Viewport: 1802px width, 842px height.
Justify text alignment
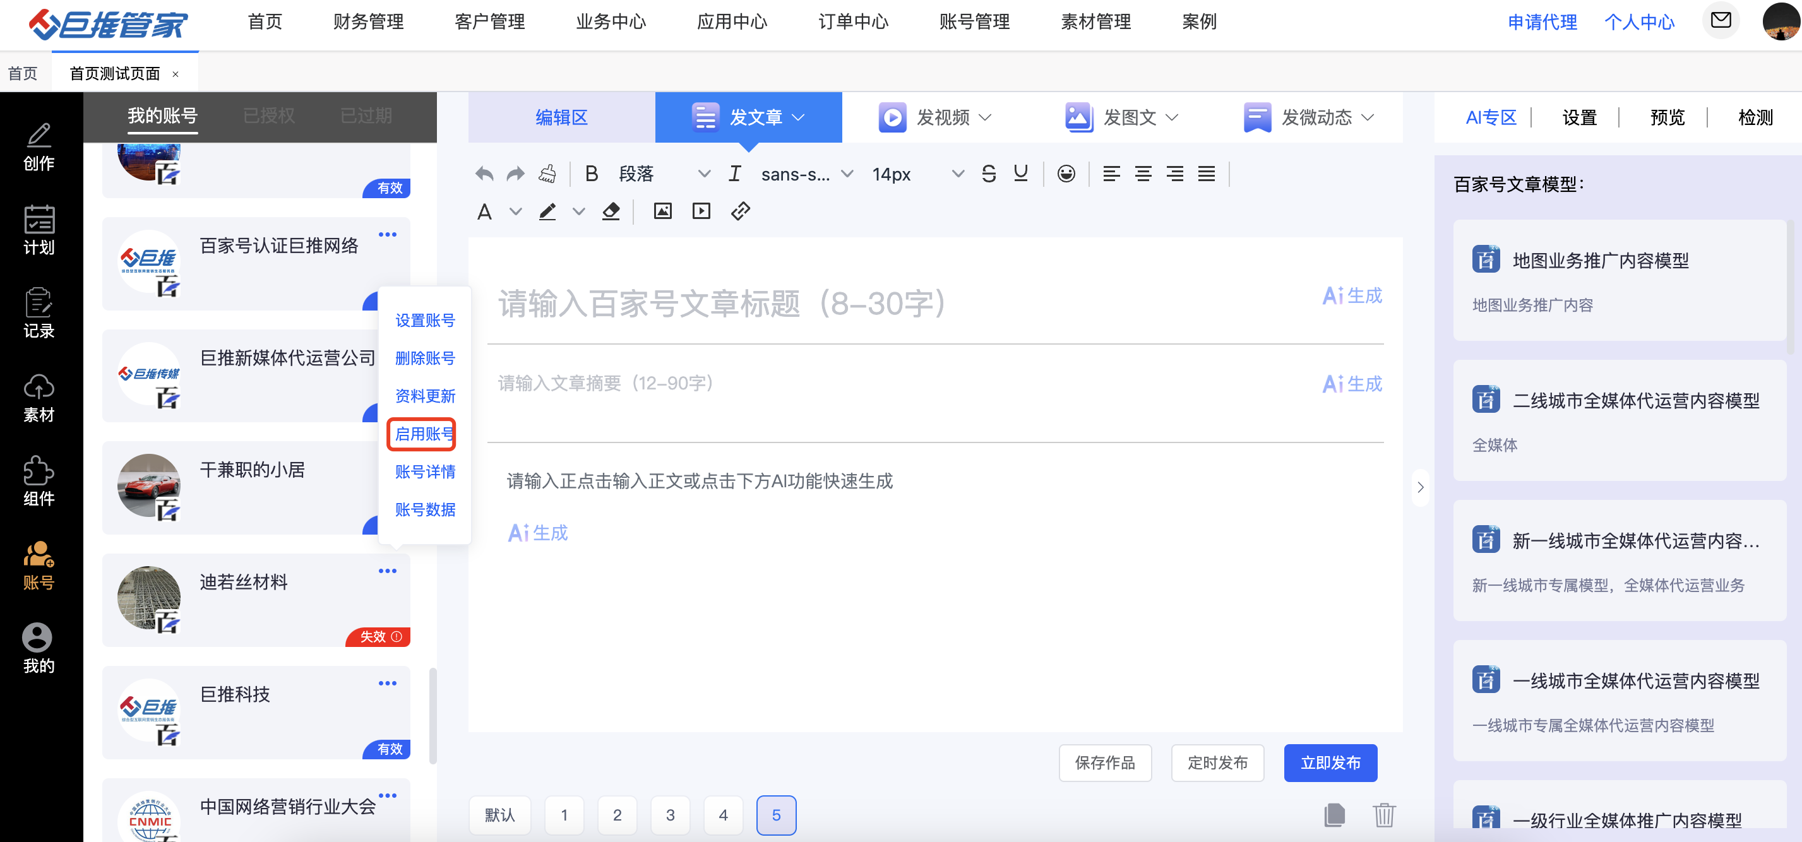point(1207,174)
